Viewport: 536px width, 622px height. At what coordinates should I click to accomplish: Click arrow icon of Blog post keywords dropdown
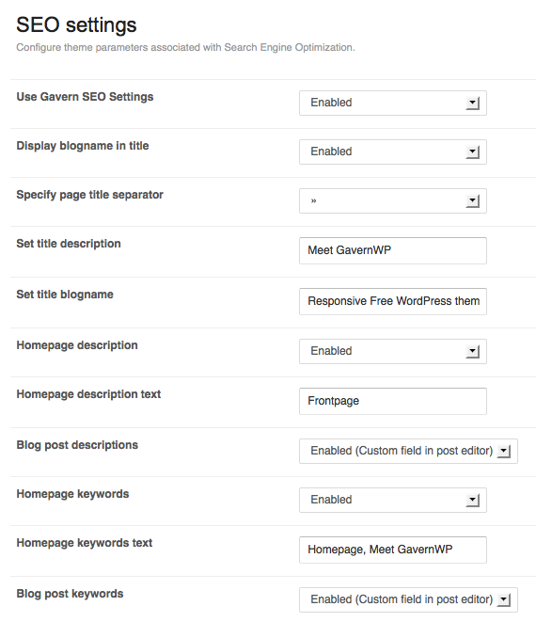(504, 600)
